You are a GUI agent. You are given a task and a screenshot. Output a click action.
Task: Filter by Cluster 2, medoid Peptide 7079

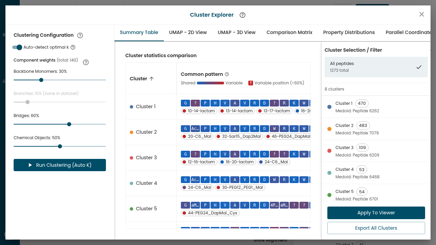pos(376,129)
